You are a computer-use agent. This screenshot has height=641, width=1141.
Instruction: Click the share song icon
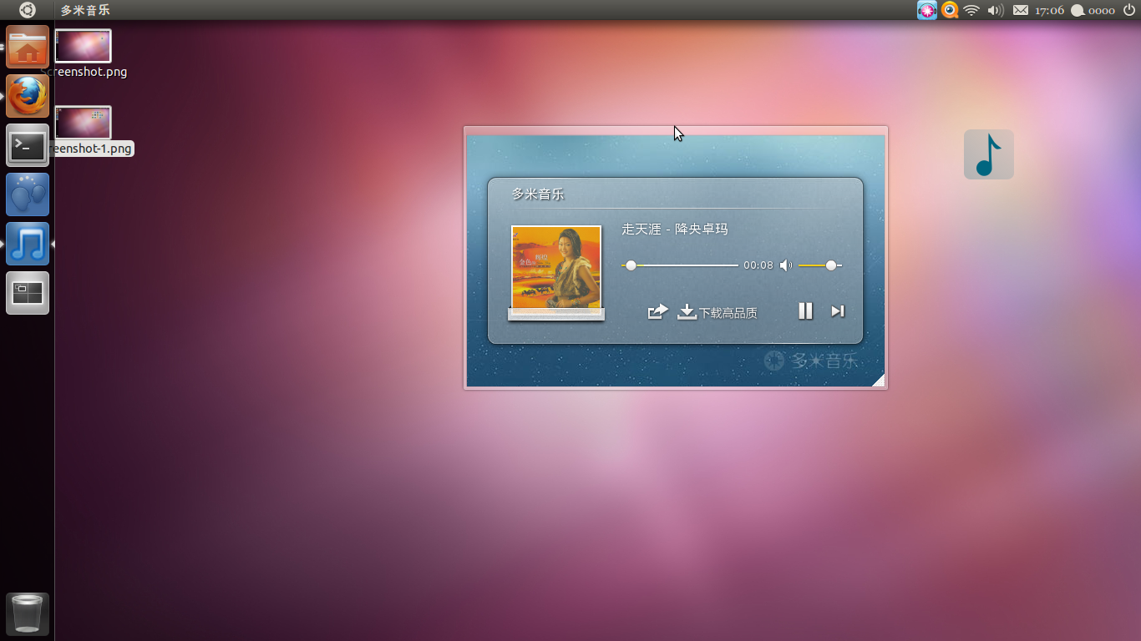pyautogui.click(x=658, y=311)
